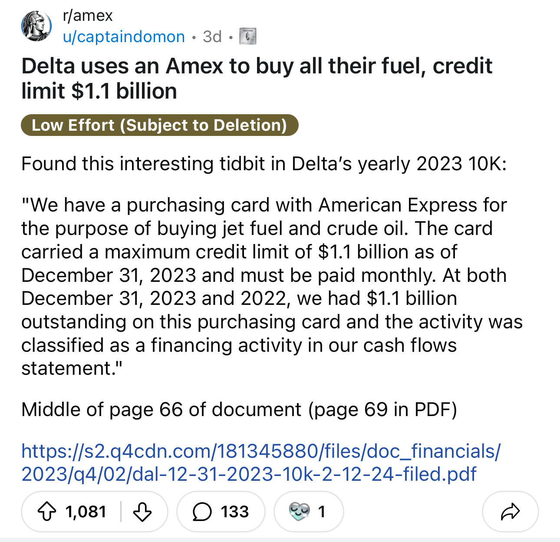Click the divider between upvote and downvote
Screen dimensions: 560x542
tap(121, 512)
